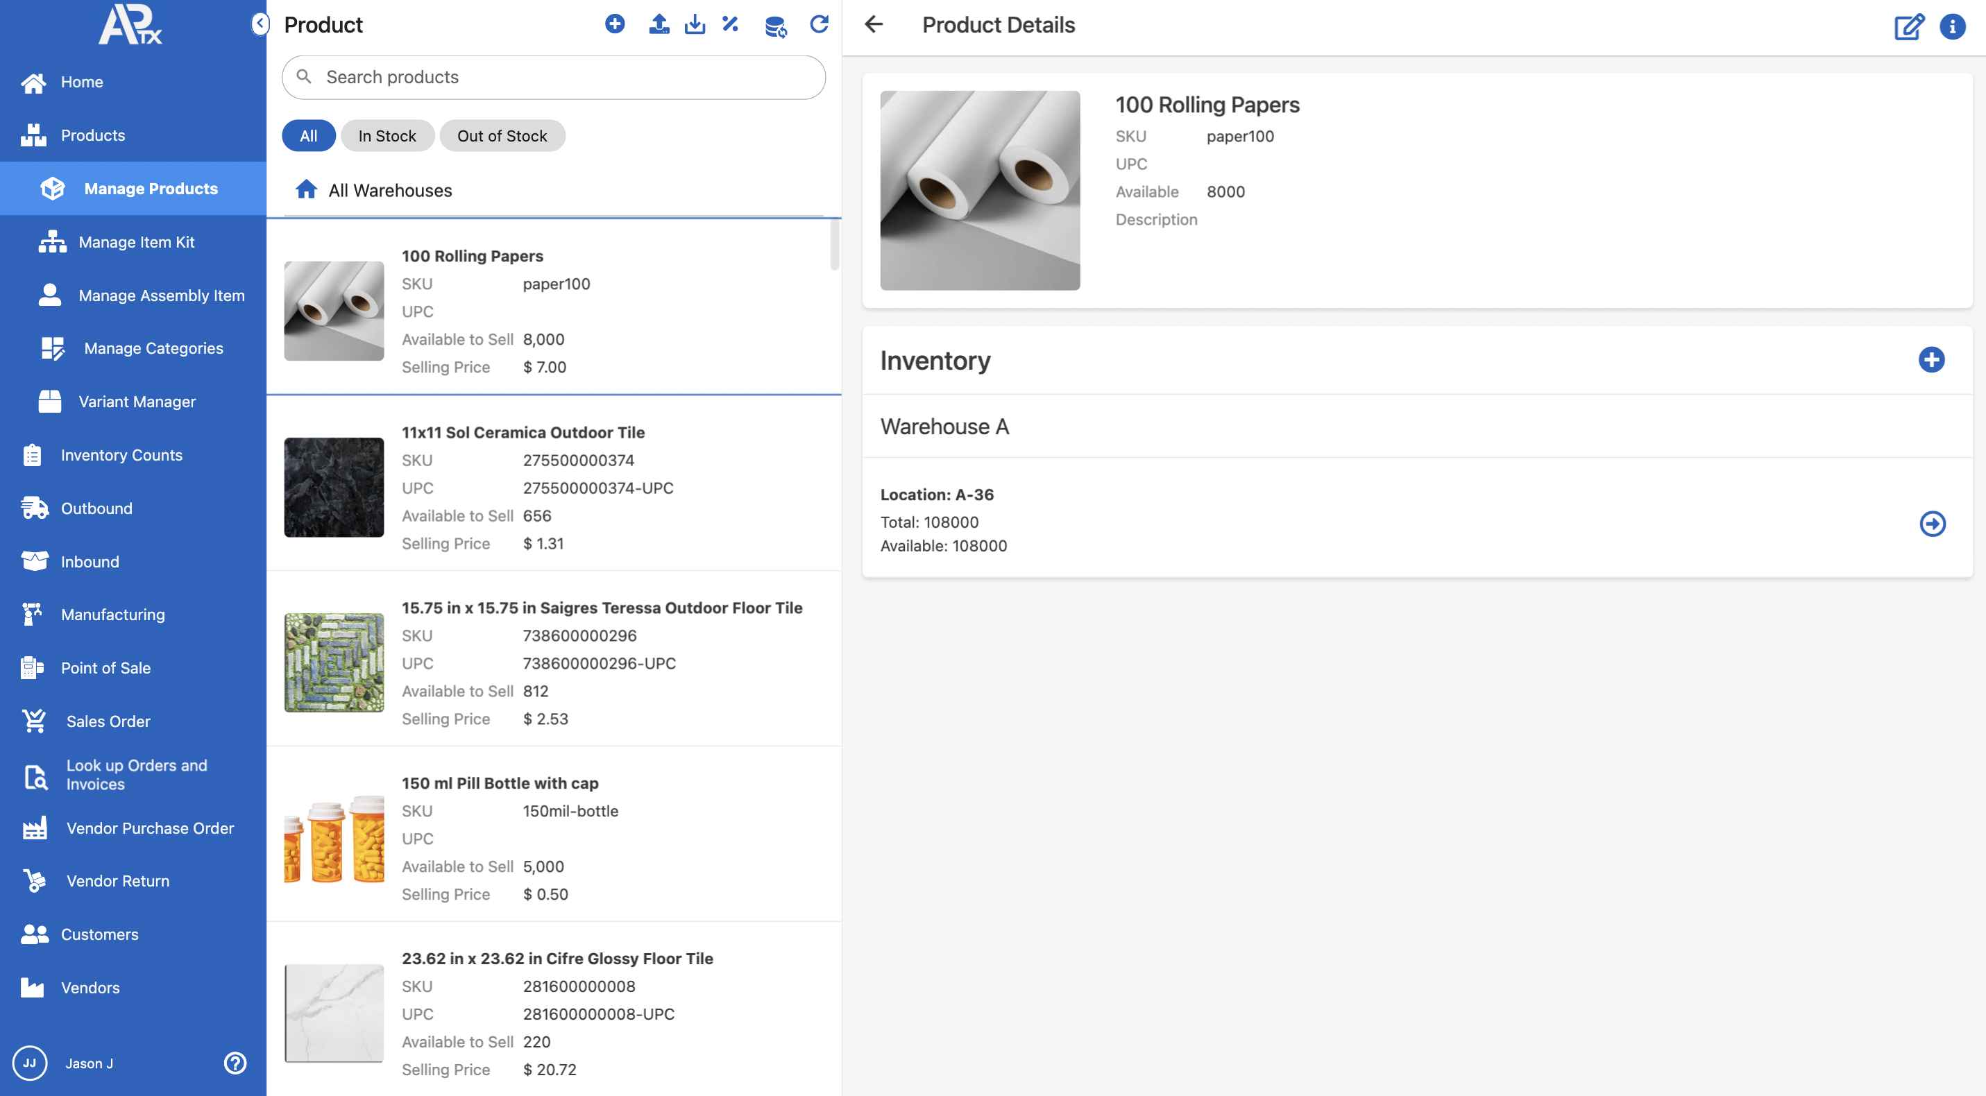The image size is (1986, 1096).
Task: Refresh the product list
Action: point(819,24)
